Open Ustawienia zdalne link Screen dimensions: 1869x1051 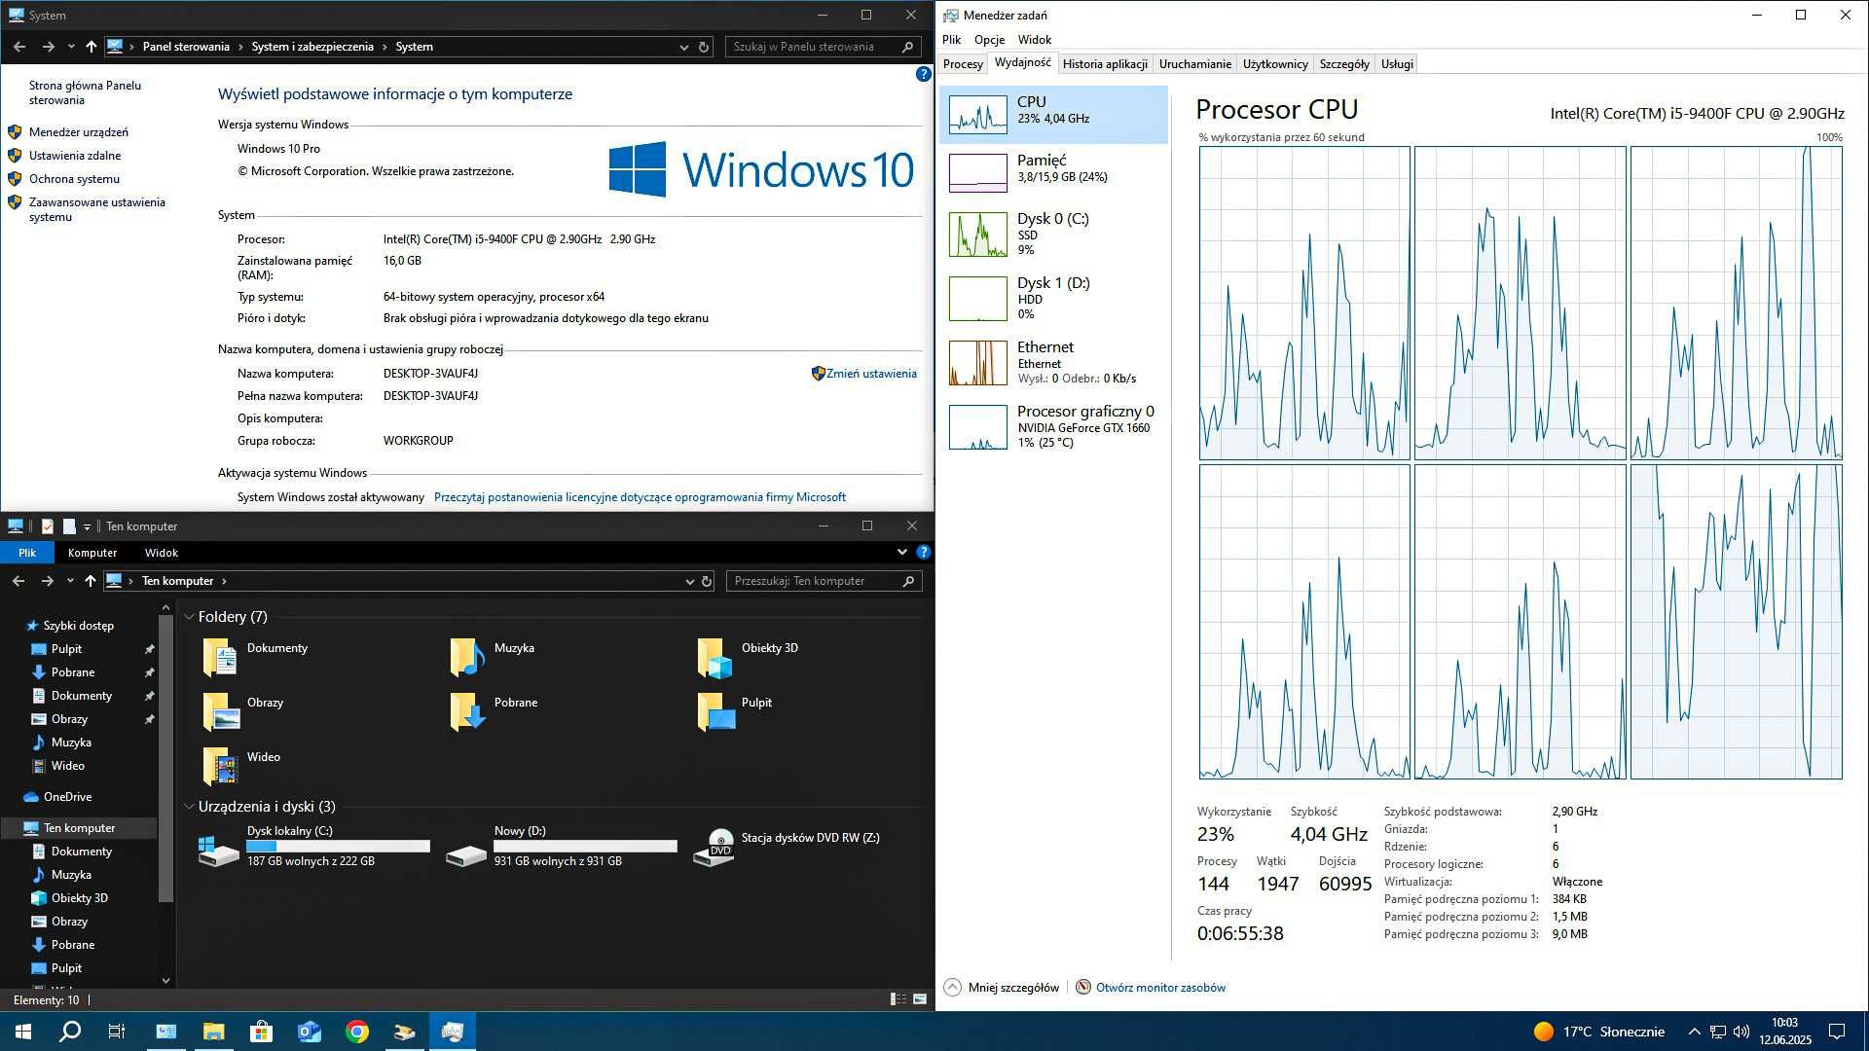[x=75, y=156]
